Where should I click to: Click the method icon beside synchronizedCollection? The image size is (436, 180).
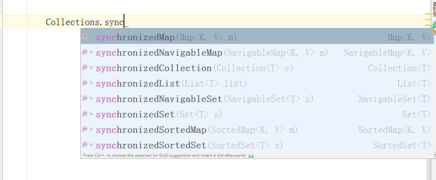(x=85, y=67)
